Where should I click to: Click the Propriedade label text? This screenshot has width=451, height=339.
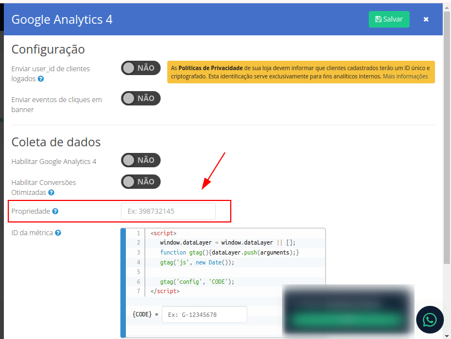tap(31, 211)
